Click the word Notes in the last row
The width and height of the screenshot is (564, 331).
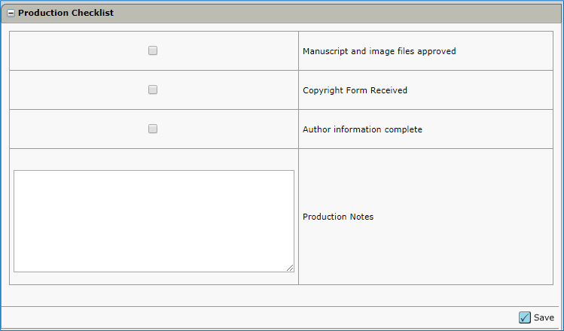(x=361, y=217)
